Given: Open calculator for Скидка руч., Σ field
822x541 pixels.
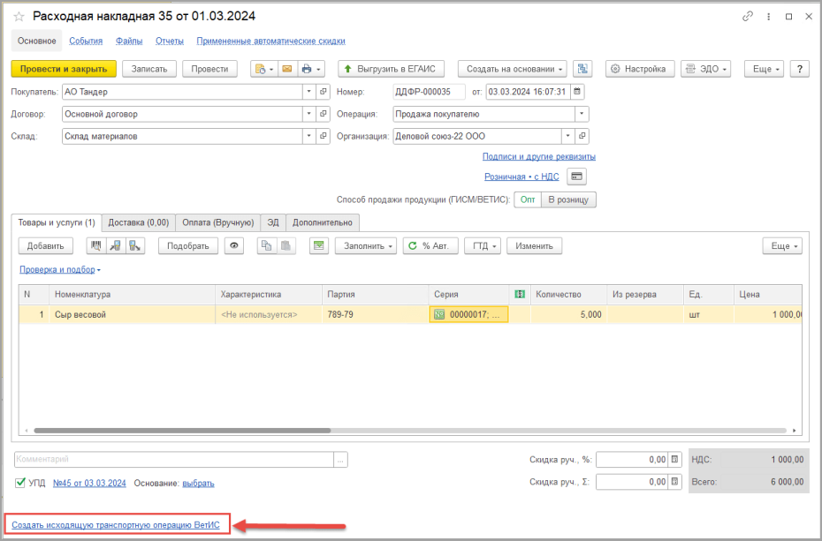Looking at the screenshot, I should click(x=675, y=482).
